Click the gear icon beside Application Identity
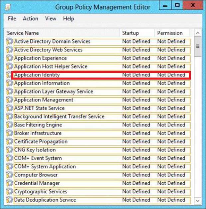206x209 pixels. coord(9,75)
